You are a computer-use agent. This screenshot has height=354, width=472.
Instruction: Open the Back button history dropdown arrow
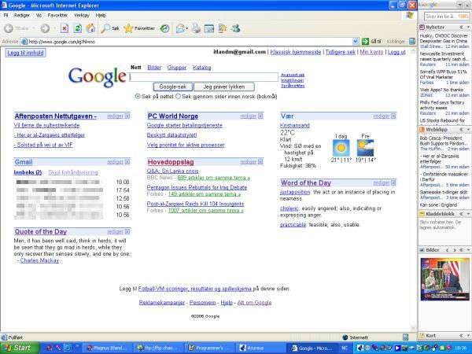[x=33, y=28]
